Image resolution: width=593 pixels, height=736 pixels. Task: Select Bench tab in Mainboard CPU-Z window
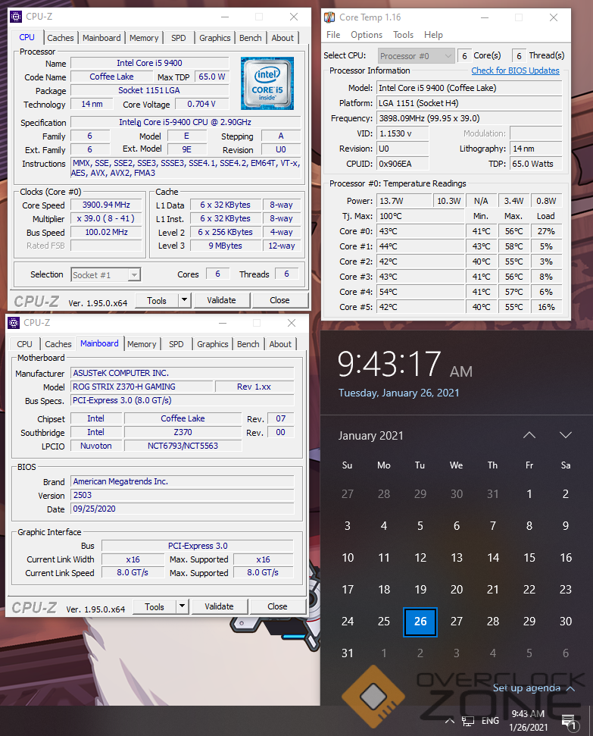(248, 344)
